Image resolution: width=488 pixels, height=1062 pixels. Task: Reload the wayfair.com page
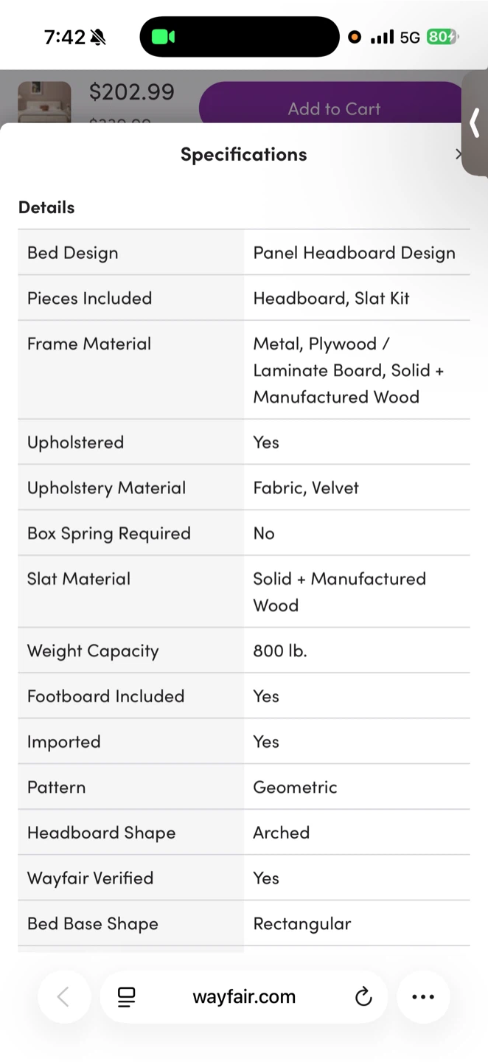[x=363, y=997]
